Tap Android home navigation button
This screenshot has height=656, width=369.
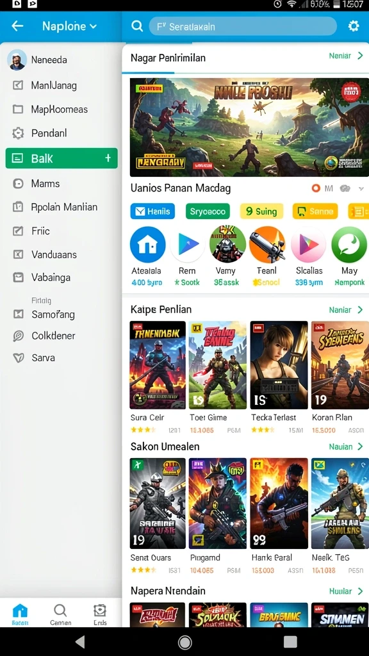(184, 642)
